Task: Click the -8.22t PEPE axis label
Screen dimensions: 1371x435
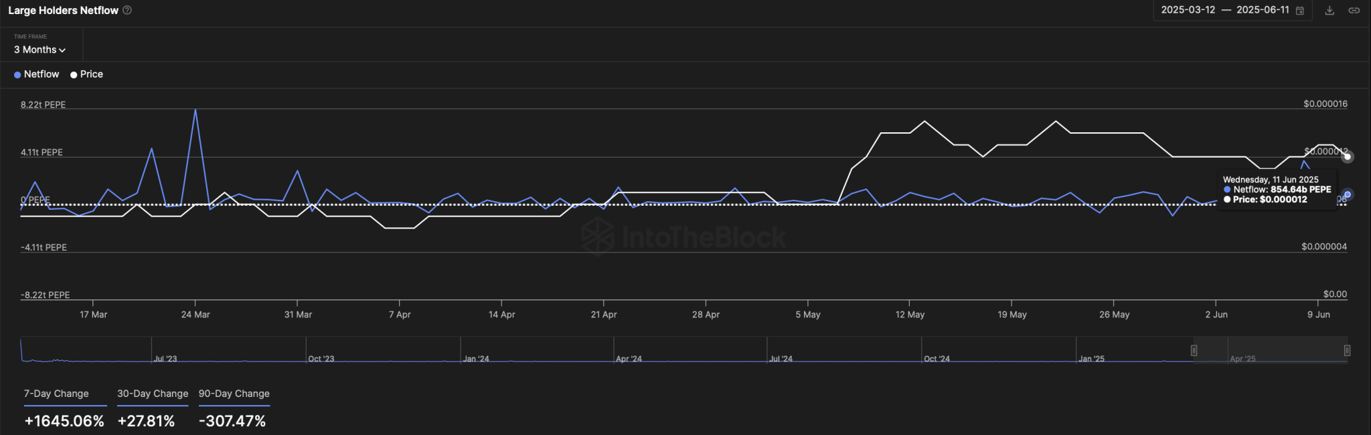Action: point(45,295)
